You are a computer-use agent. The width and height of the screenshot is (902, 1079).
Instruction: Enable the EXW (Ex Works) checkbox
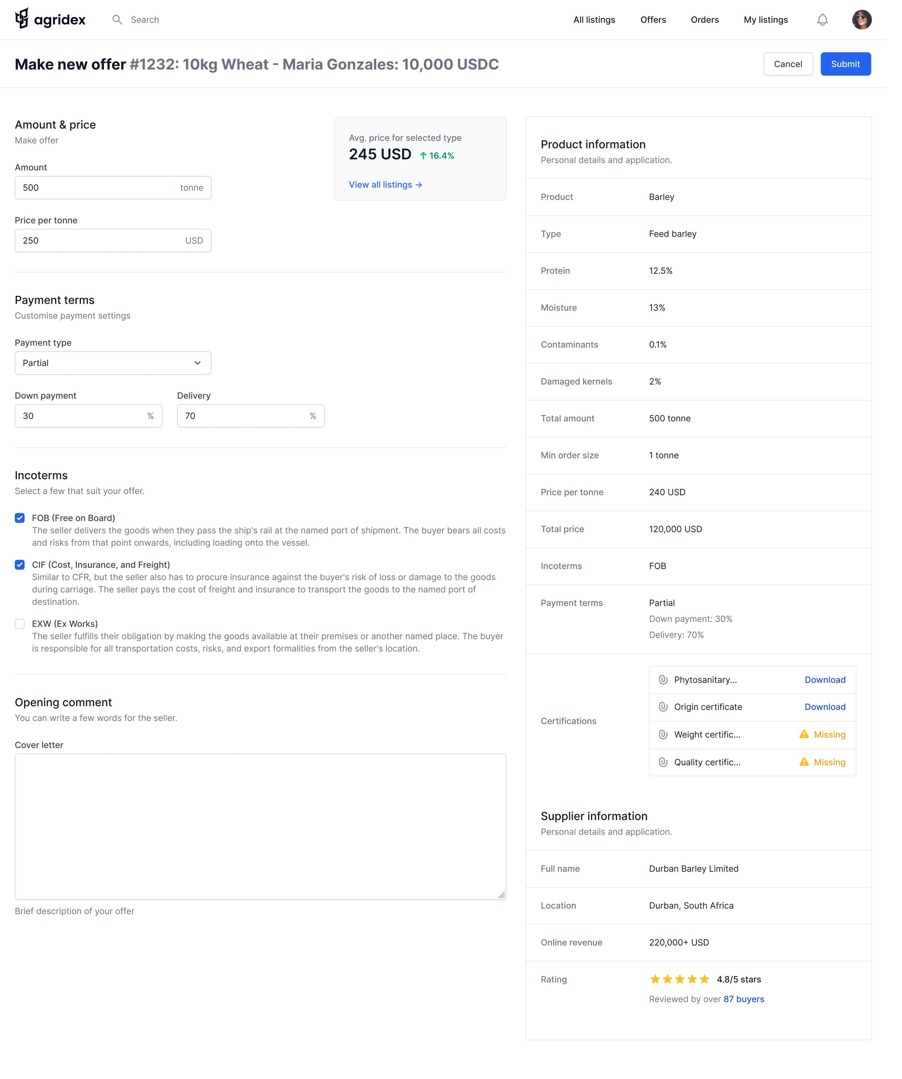pos(19,624)
